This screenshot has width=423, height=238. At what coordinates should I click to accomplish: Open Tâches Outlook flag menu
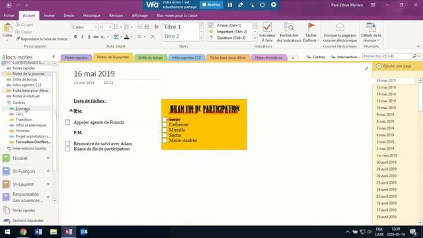click(x=311, y=32)
